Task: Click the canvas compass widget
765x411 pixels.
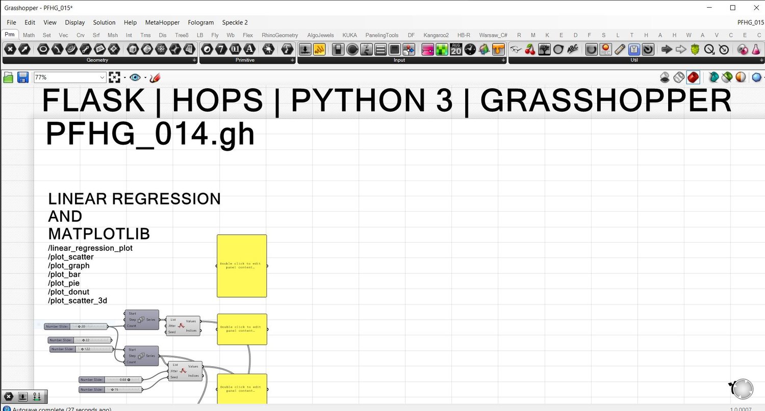Action: (x=742, y=389)
